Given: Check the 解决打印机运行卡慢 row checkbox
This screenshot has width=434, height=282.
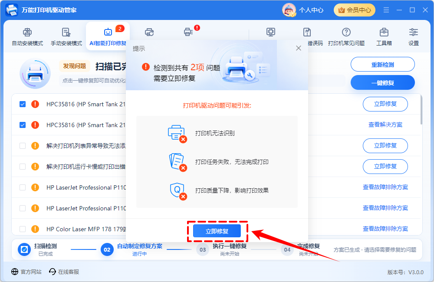Looking at the screenshot, I should [23, 167].
